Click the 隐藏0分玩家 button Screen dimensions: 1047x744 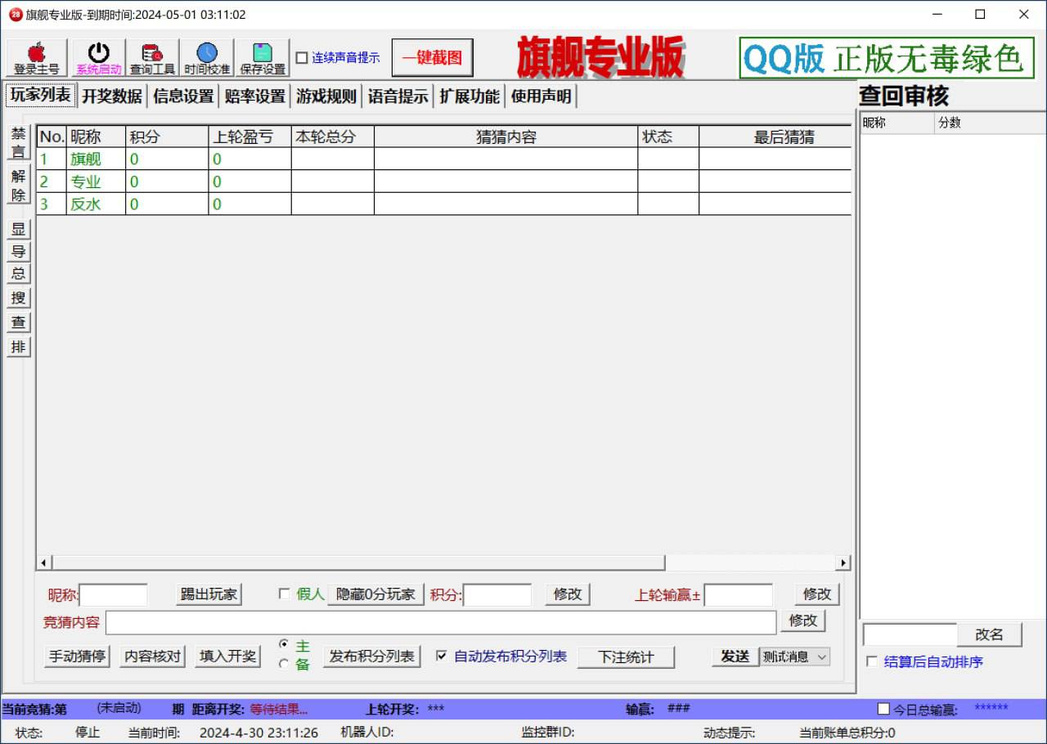point(375,594)
